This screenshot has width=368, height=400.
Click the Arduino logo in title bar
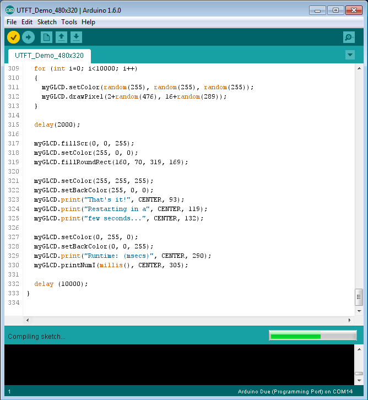[10, 10]
